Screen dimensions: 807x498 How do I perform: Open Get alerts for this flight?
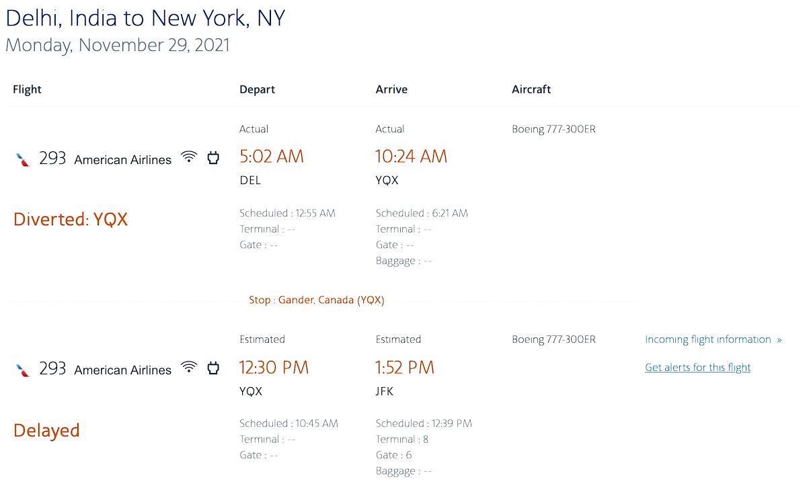(x=697, y=368)
